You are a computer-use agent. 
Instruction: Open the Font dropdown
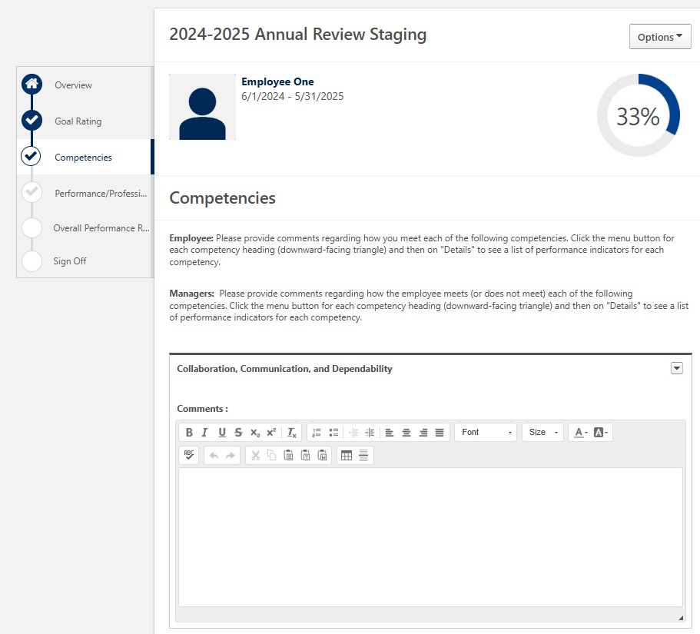pyautogui.click(x=486, y=432)
